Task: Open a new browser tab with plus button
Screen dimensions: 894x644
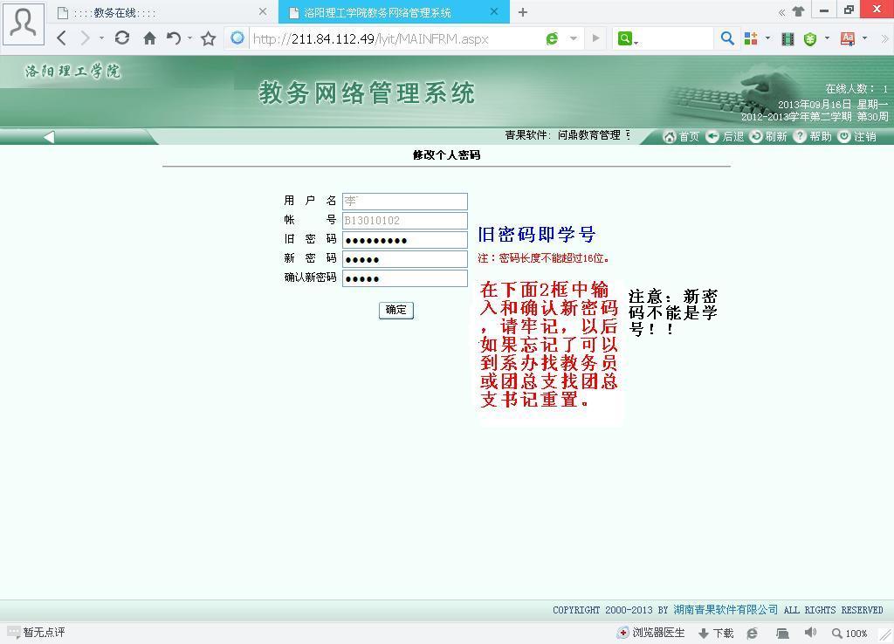Action: [523, 12]
